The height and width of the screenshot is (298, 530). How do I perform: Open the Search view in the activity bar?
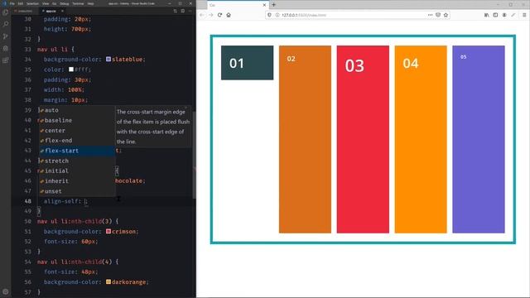[6, 24]
